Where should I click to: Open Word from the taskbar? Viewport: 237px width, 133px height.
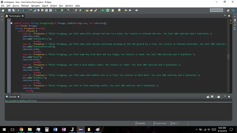[55, 129]
